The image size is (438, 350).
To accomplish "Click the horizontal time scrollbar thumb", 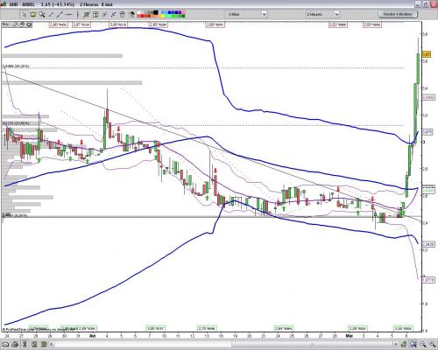I will tap(313, 345).
